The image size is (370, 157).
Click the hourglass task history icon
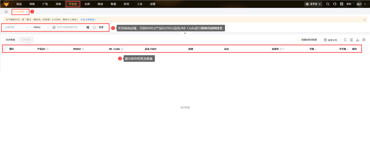pyautogui.click(x=351, y=40)
